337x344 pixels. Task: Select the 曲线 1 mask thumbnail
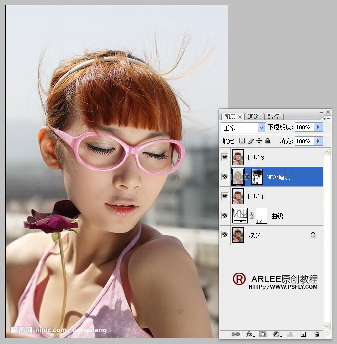(x=261, y=216)
